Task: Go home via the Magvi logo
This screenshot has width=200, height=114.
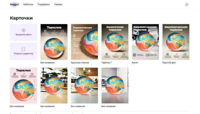Action: coord(14,4)
